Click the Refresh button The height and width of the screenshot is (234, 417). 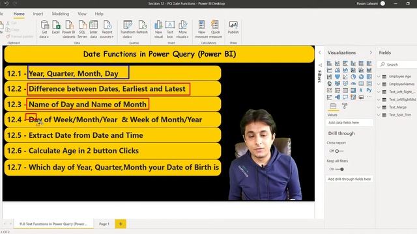(x=142, y=27)
